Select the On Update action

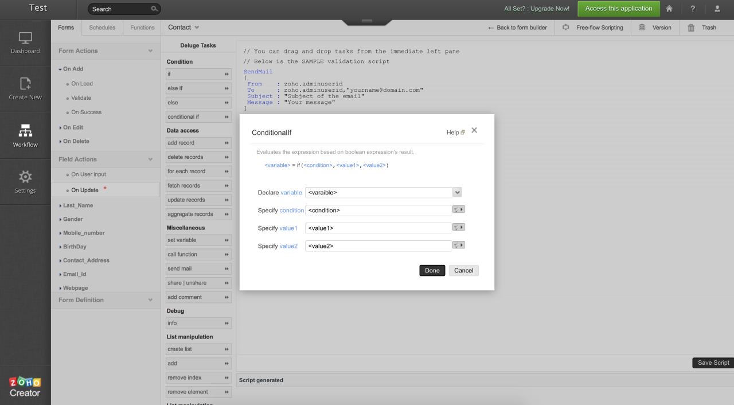85,190
